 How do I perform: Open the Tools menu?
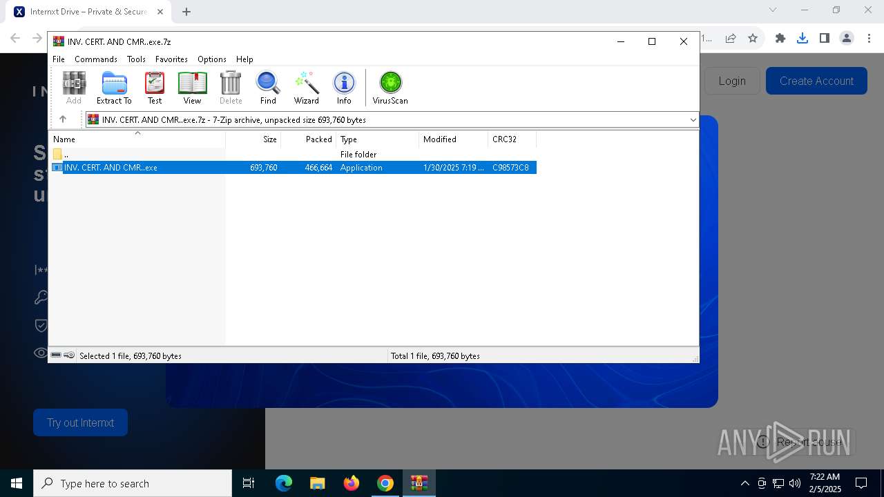(136, 59)
